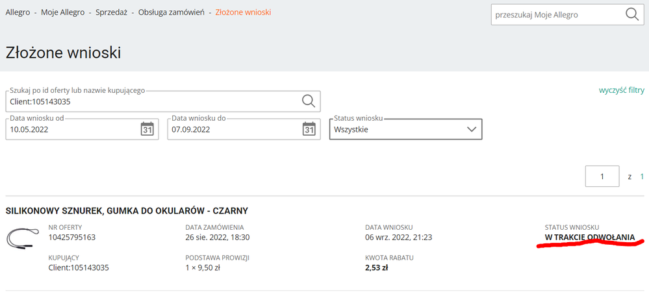
Task: Open calendar picker for 'Data wniosku do'
Action: tap(309, 129)
